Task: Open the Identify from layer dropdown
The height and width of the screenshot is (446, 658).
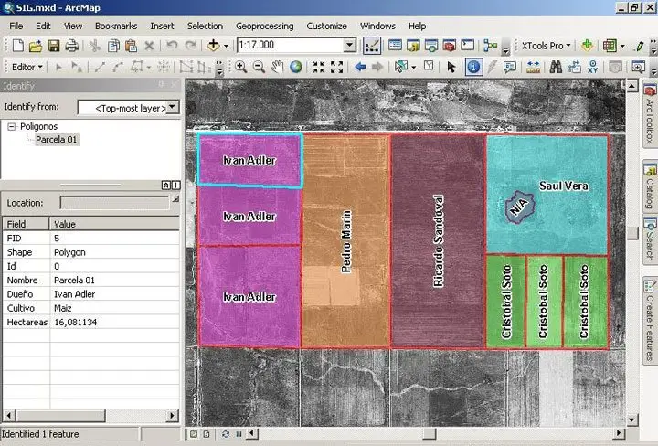Action: click(x=172, y=107)
